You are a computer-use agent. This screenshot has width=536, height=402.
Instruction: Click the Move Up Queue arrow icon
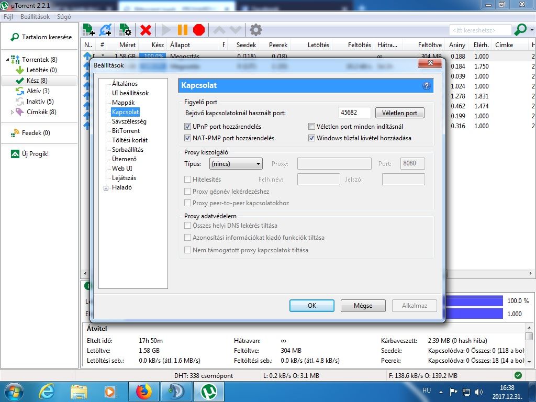pyautogui.click(x=219, y=30)
